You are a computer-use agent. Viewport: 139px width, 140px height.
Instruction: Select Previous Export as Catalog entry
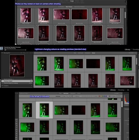17,83
